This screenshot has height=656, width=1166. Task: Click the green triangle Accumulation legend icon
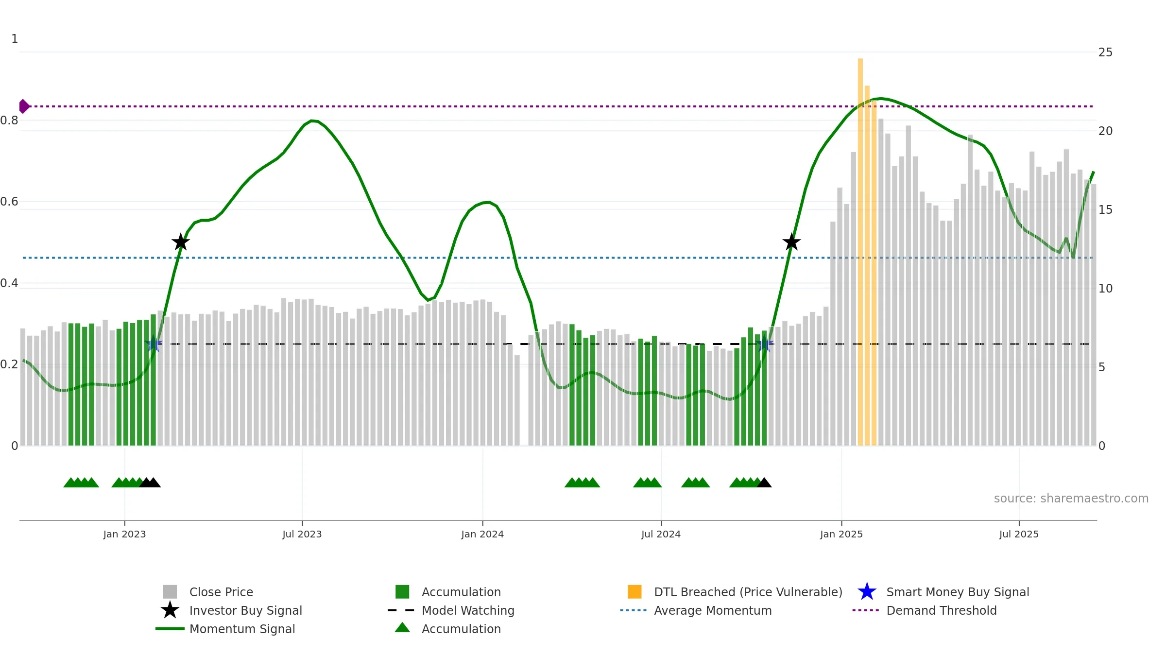pos(402,628)
